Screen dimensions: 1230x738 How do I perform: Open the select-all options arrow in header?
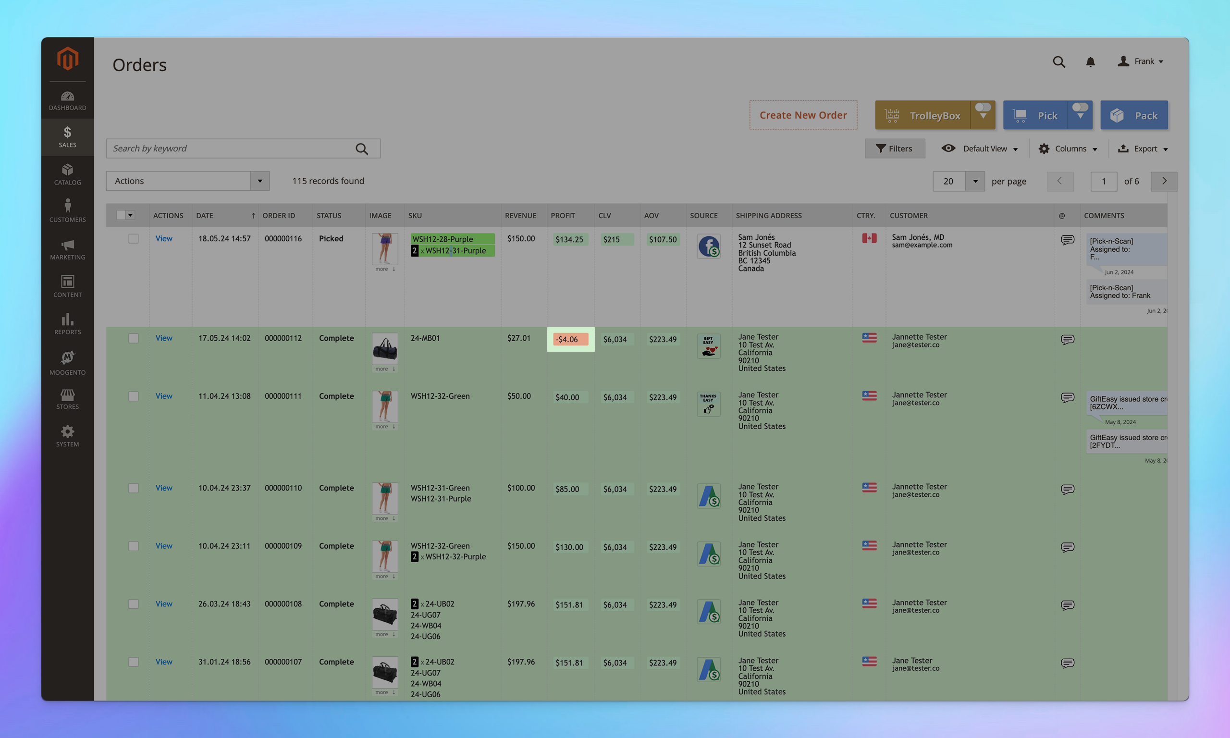[131, 215]
